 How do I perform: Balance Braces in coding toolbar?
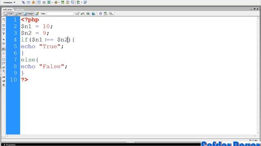pyautogui.click(x=4, y=43)
